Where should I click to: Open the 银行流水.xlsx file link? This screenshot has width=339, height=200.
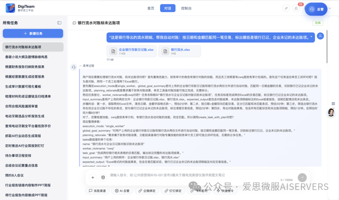tap(180, 50)
